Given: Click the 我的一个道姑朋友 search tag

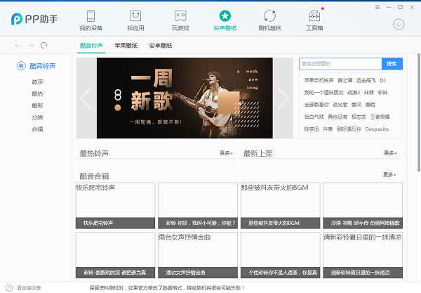Looking at the screenshot, I should tap(323, 93).
